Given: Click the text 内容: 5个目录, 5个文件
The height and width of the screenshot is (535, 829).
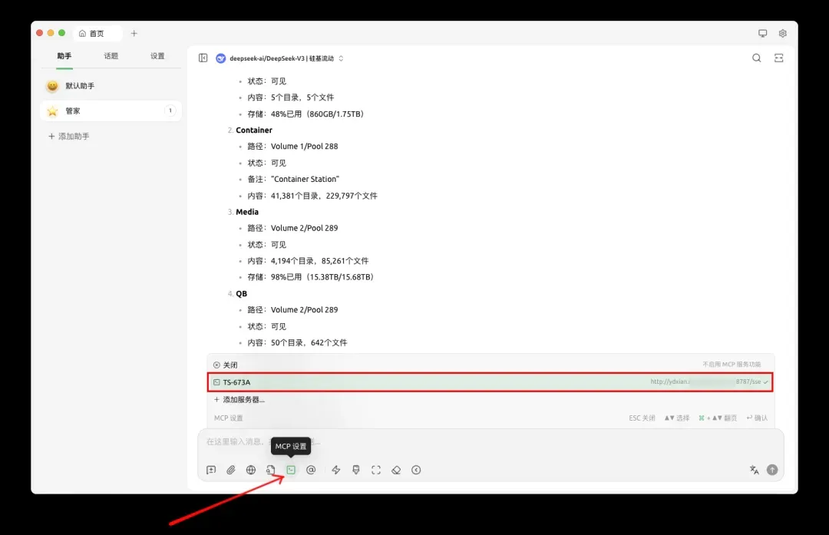Looking at the screenshot, I should pos(291,97).
